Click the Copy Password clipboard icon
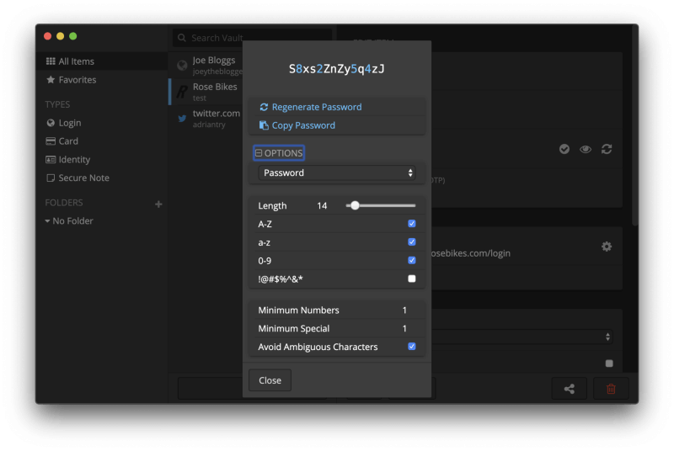The height and width of the screenshot is (451, 674). pyautogui.click(x=264, y=125)
